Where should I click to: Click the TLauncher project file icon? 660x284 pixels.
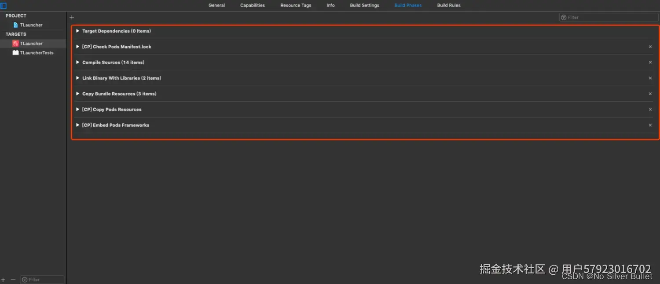point(16,25)
